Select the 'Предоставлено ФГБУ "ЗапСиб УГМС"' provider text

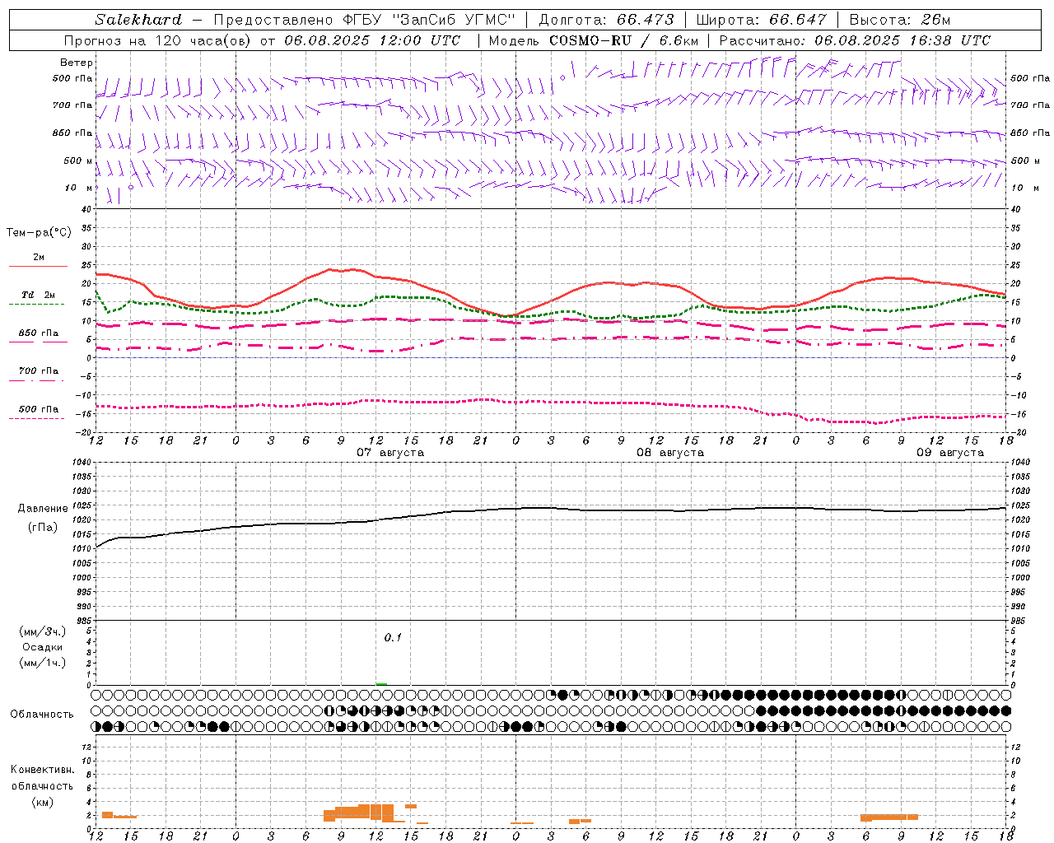[365, 20]
